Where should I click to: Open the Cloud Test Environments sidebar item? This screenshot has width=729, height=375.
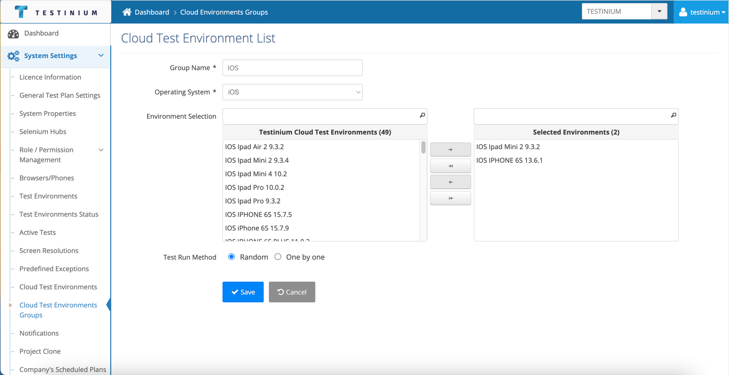coord(58,287)
